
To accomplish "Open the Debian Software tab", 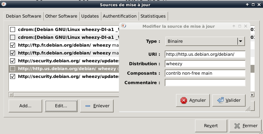I will coord(24,16).
